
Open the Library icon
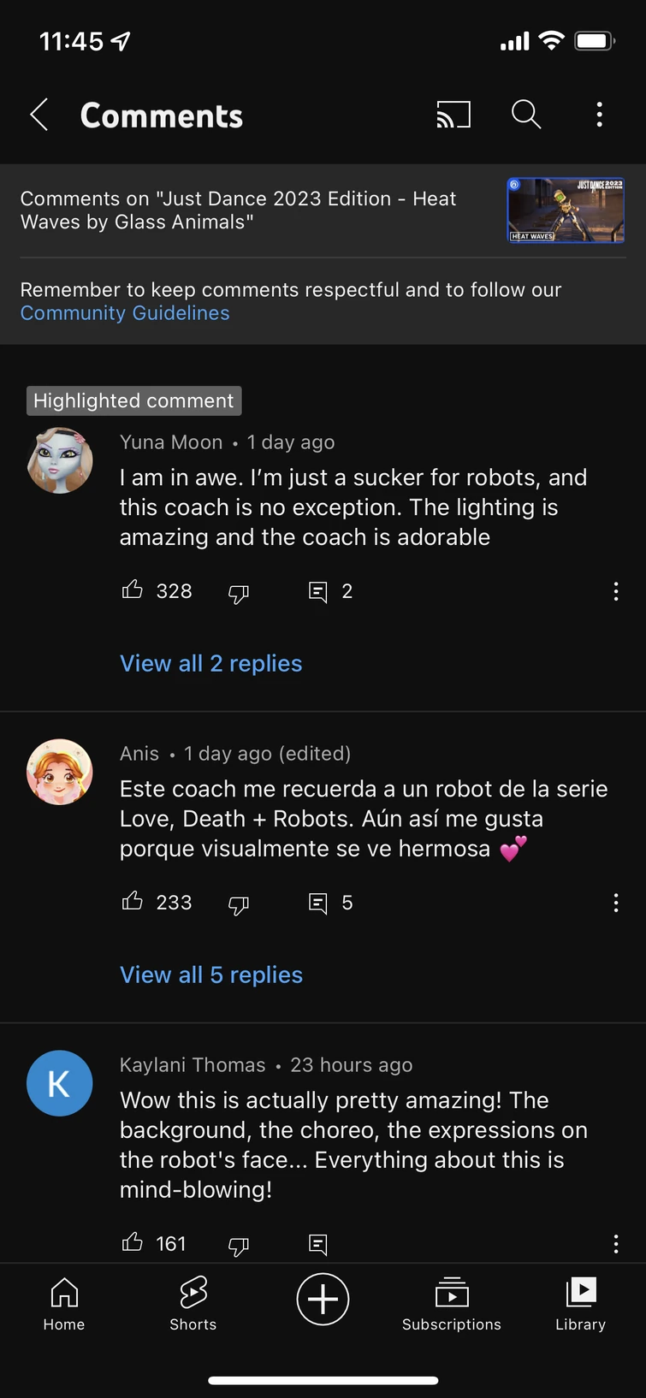point(580,1292)
